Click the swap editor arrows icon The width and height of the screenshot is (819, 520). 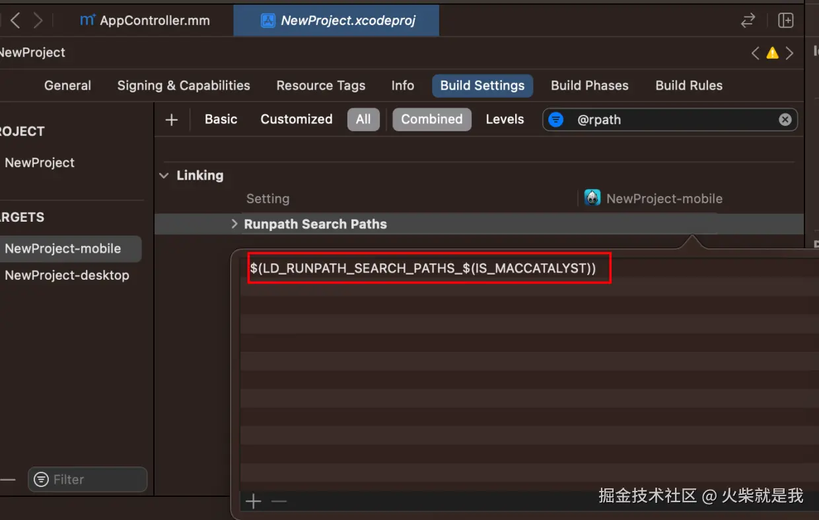point(748,20)
